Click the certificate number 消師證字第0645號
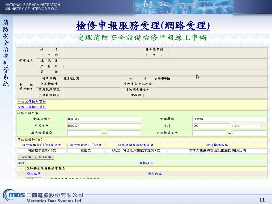The width and height of the screenshot is (272, 204). click(x=42, y=150)
